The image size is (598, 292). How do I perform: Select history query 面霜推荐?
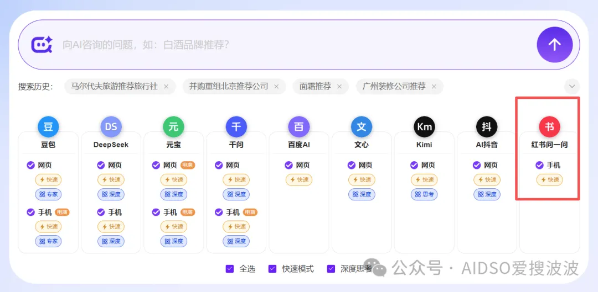click(x=315, y=86)
